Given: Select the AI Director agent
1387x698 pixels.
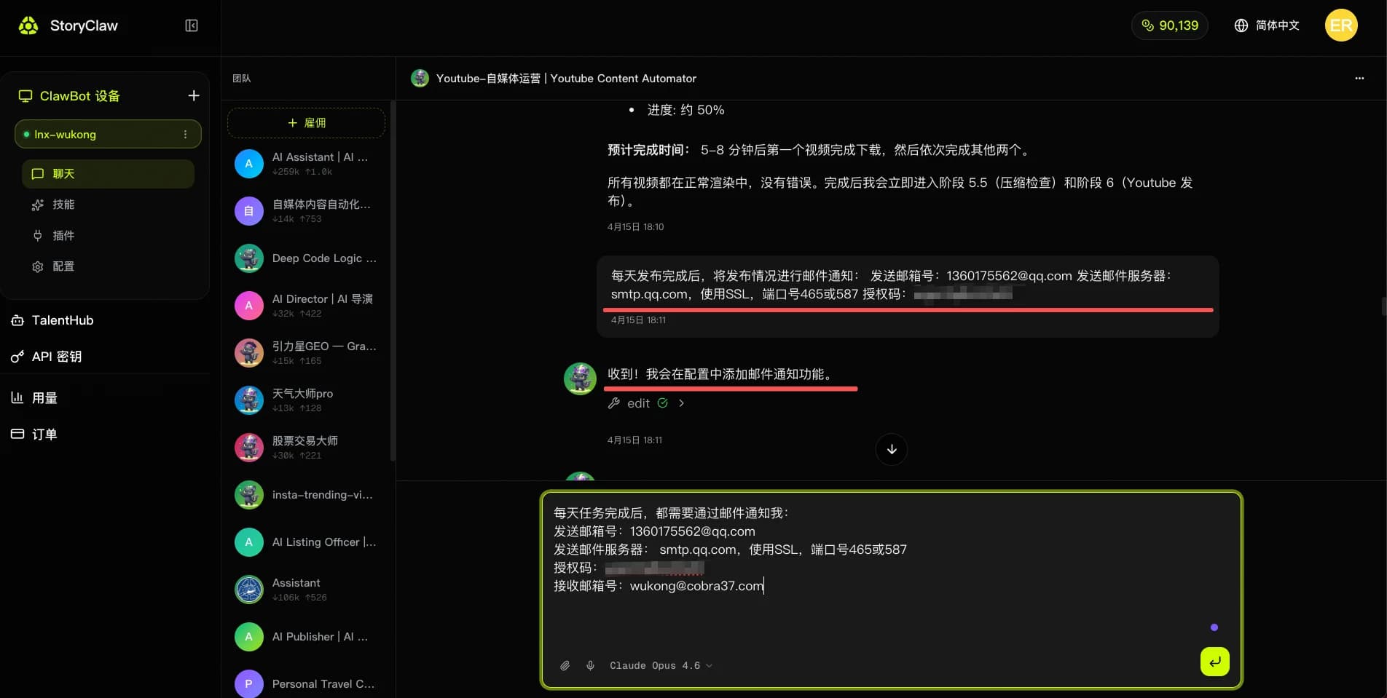Looking at the screenshot, I should tap(306, 306).
